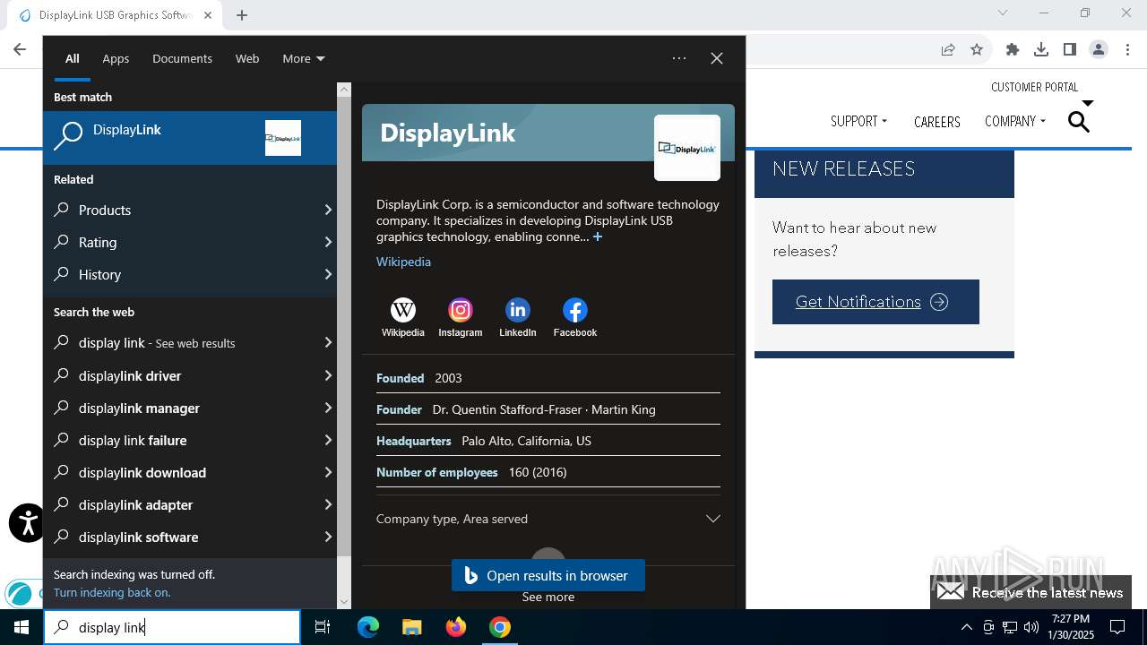Image resolution: width=1147 pixels, height=645 pixels.
Task: Open Chrome profile avatar
Action: 1099,49
